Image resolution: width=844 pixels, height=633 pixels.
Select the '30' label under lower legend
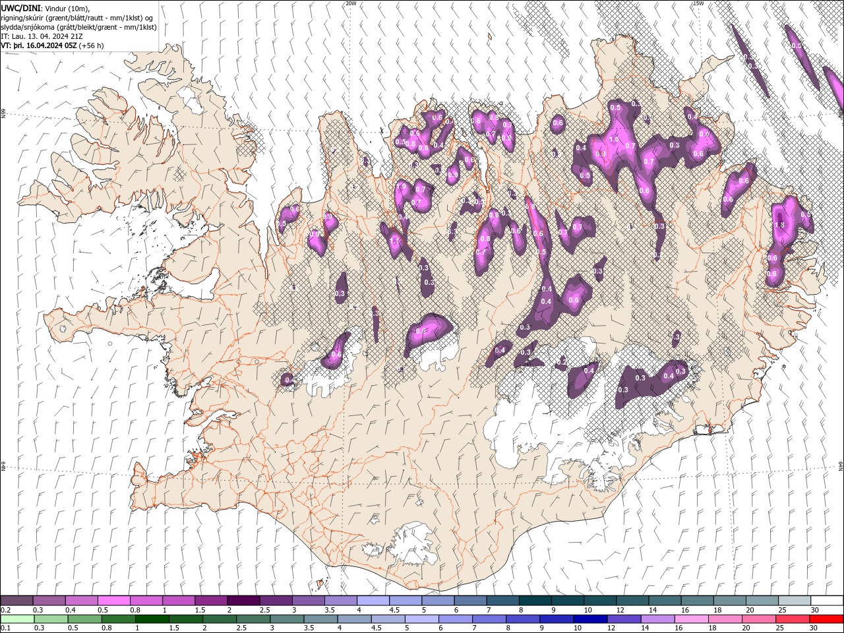coord(814,628)
